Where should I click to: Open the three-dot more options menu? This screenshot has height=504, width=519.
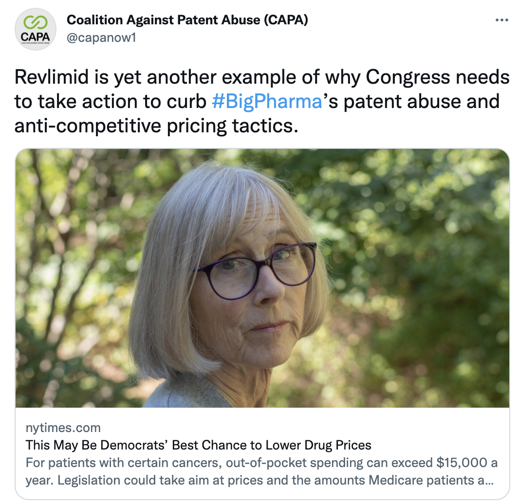click(501, 20)
